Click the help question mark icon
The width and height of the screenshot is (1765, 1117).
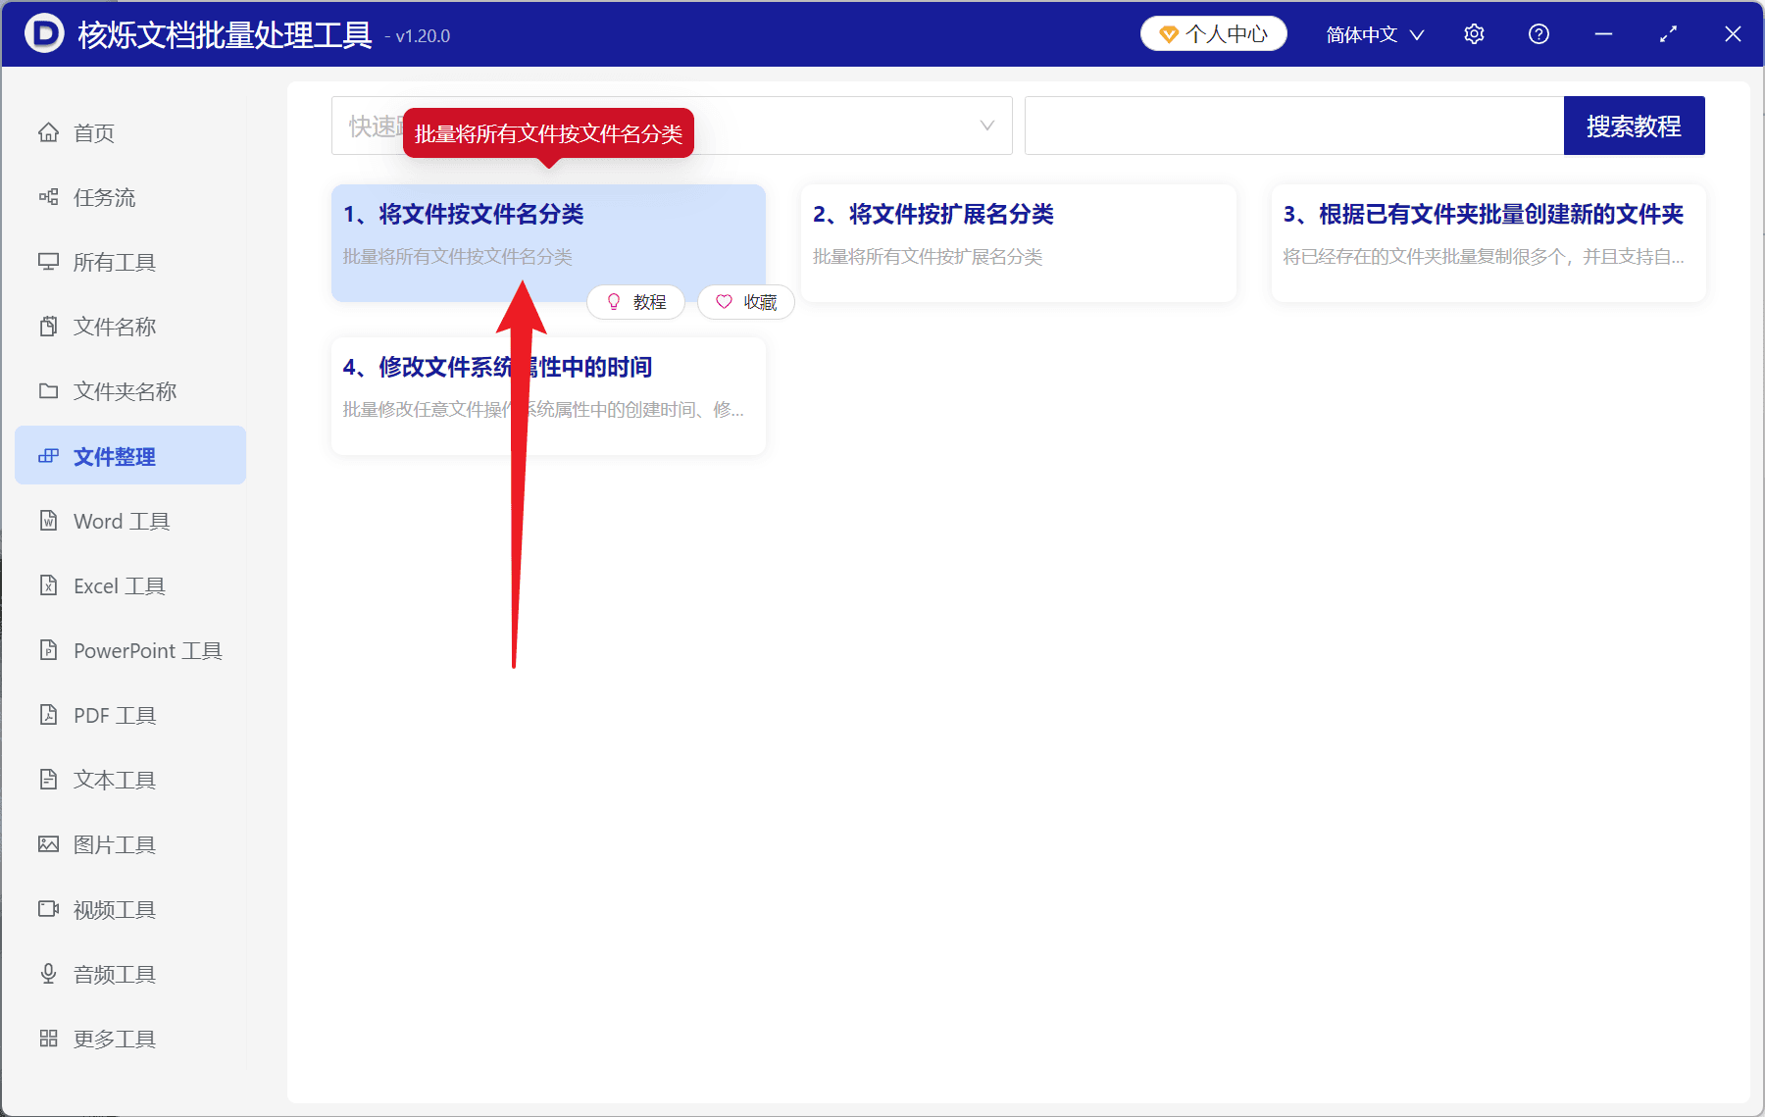coord(1538,33)
